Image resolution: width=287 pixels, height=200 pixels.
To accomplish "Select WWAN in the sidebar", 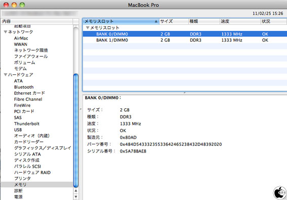I will click(x=20, y=45).
